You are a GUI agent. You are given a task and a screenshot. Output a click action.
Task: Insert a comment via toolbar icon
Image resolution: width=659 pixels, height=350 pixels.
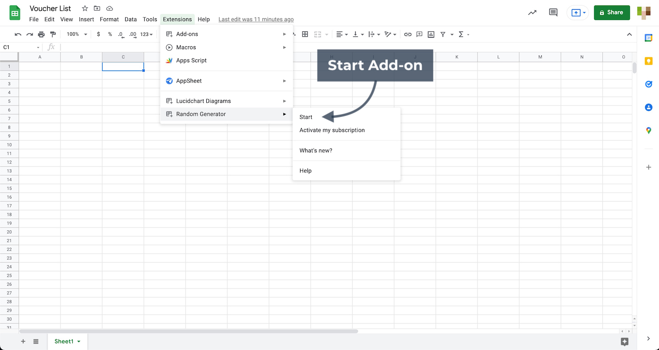click(419, 34)
